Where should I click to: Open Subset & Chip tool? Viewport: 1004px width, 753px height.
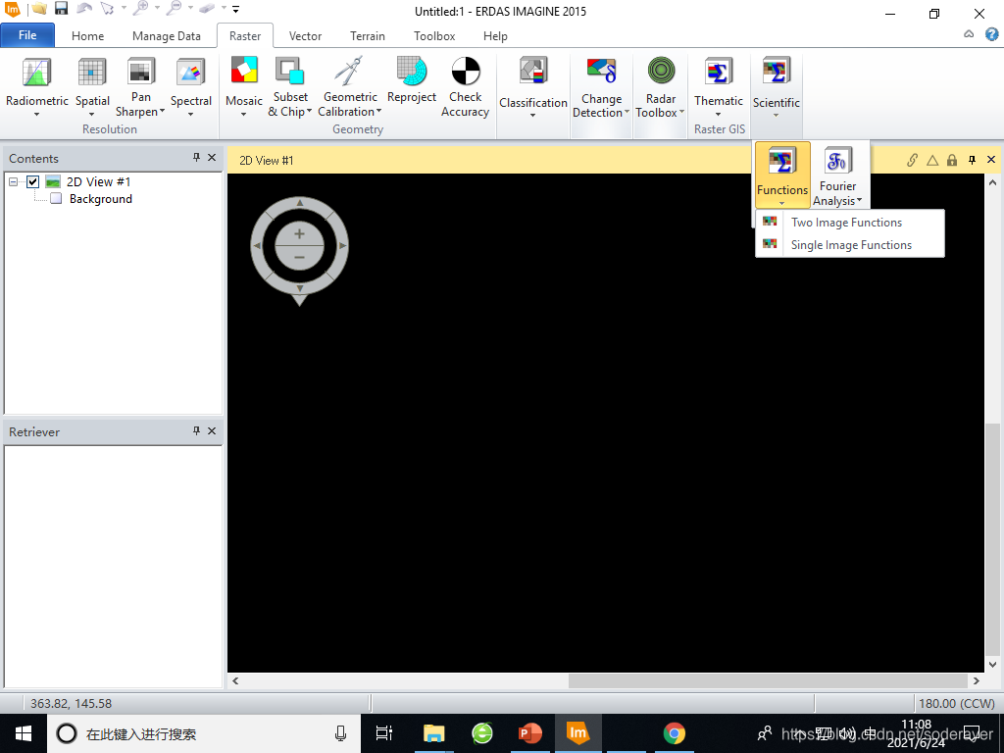[x=290, y=86]
